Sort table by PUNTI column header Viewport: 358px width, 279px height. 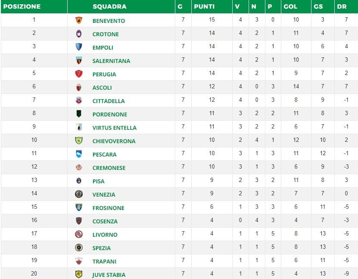click(204, 6)
